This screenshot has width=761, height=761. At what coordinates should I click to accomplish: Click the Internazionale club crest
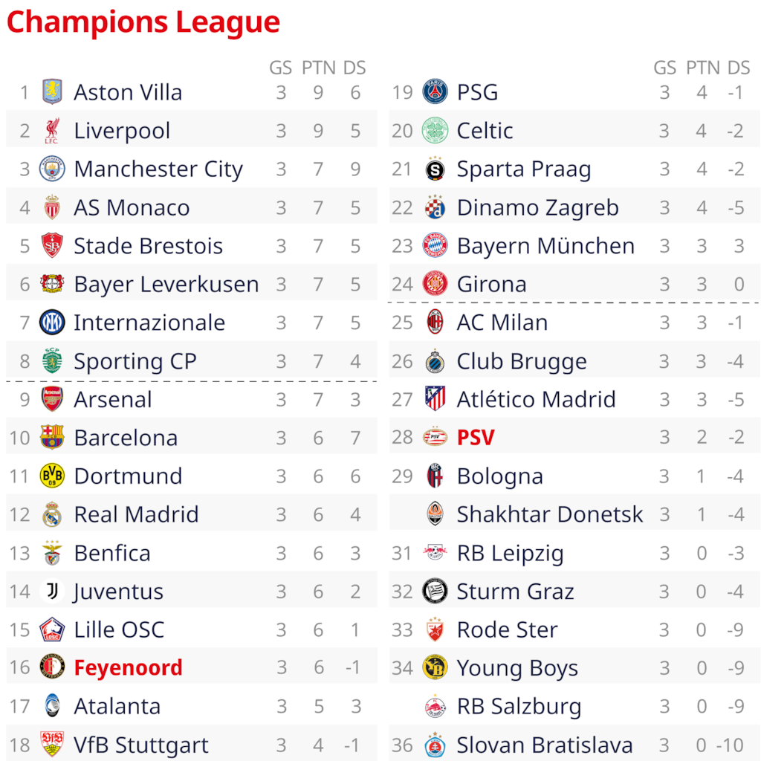(x=52, y=323)
